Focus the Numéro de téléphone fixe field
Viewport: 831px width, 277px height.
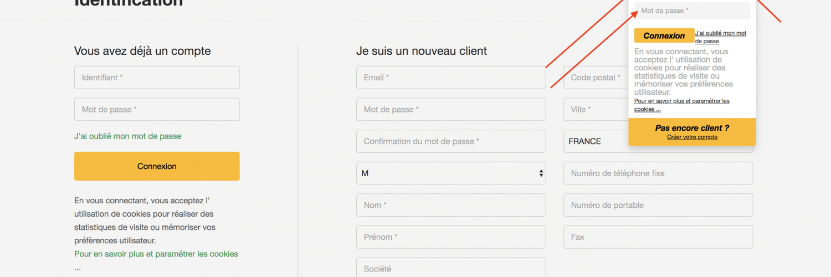[658, 173]
